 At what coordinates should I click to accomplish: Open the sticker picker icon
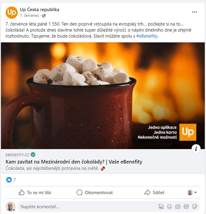(x=194, y=206)
